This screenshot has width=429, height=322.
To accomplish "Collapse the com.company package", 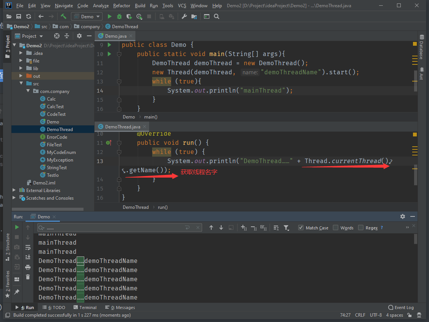I will (x=28, y=91).
